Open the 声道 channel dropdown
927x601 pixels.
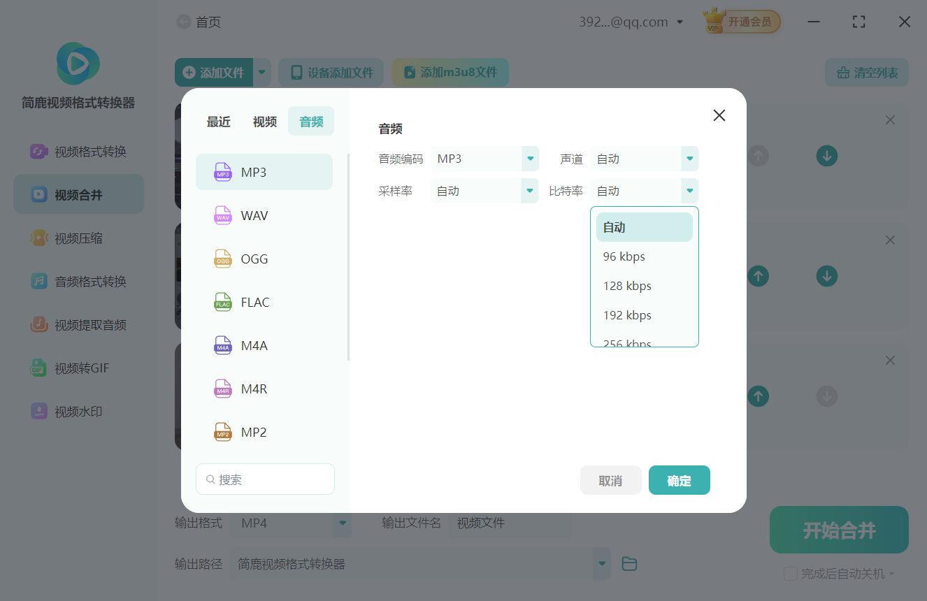tap(643, 159)
